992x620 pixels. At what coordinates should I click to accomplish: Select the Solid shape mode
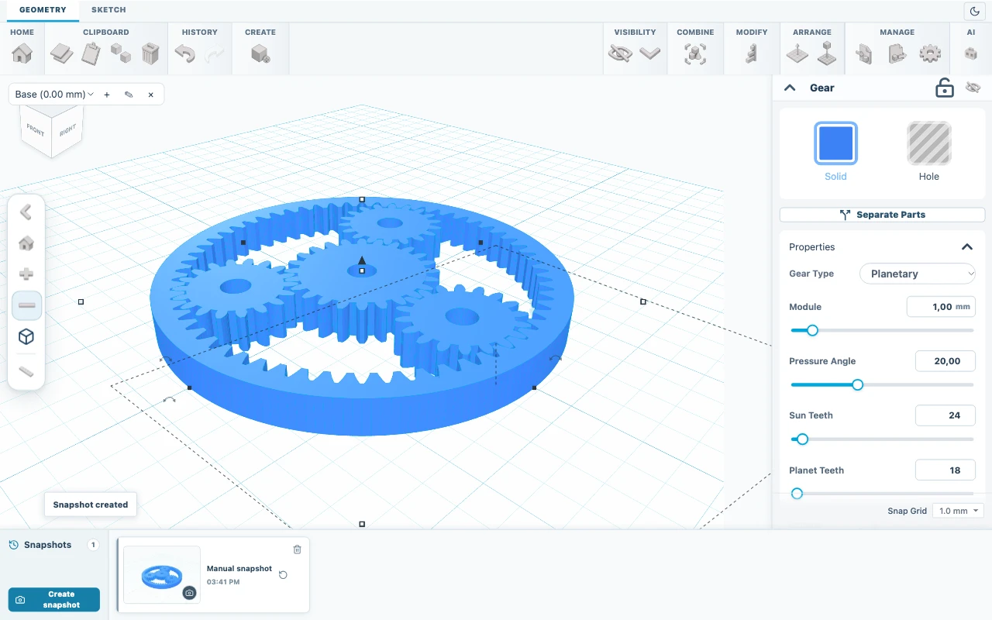(x=835, y=151)
